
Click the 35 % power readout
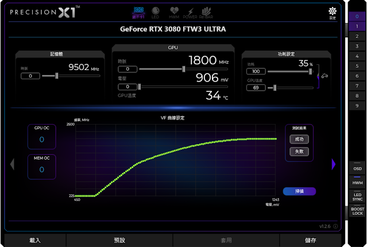(x=306, y=63)
